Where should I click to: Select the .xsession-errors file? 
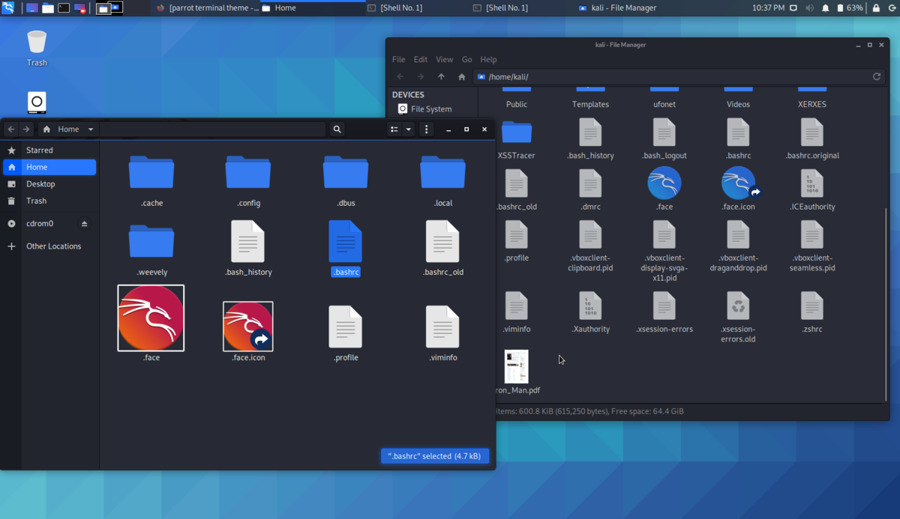[664, 313]
